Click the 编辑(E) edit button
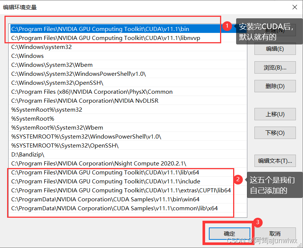The image size is (303, 248). 275,49
